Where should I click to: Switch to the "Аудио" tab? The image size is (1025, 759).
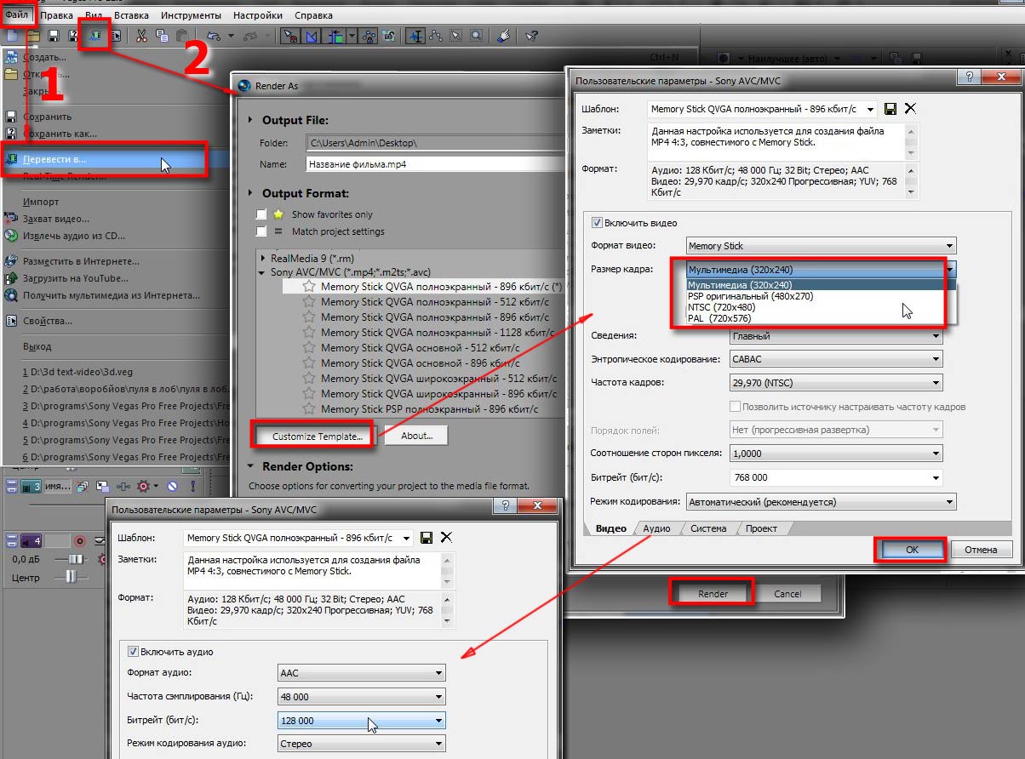pos(656,528)
